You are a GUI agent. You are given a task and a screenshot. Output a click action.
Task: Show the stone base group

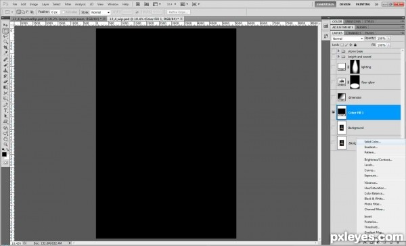(x=333, y=51)
